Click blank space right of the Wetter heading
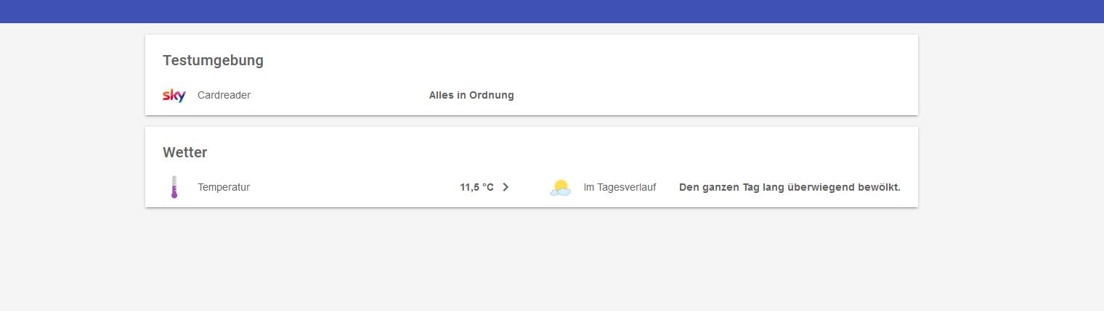 pyautogui.click(x=552, y=152)
